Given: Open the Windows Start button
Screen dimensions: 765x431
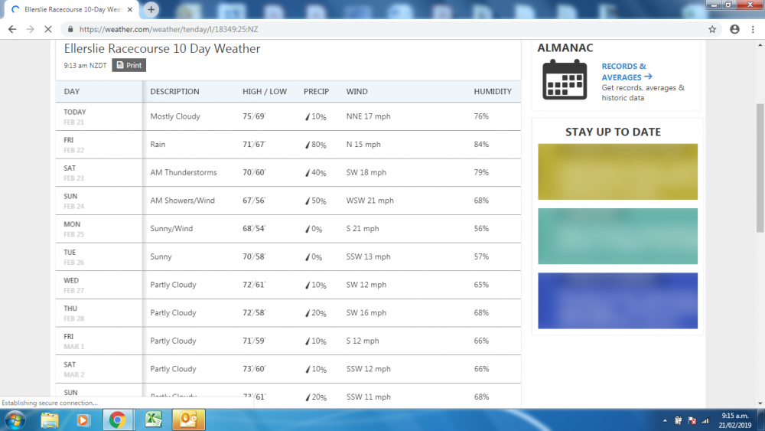Looking at the screenshot, I should 15,420.
